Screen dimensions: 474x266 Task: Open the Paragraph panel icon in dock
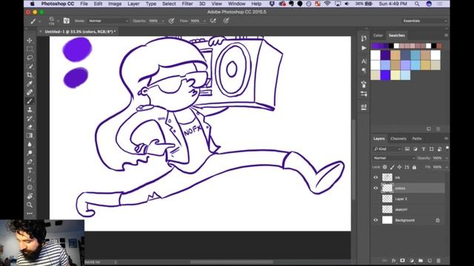(x=364, y=71)
